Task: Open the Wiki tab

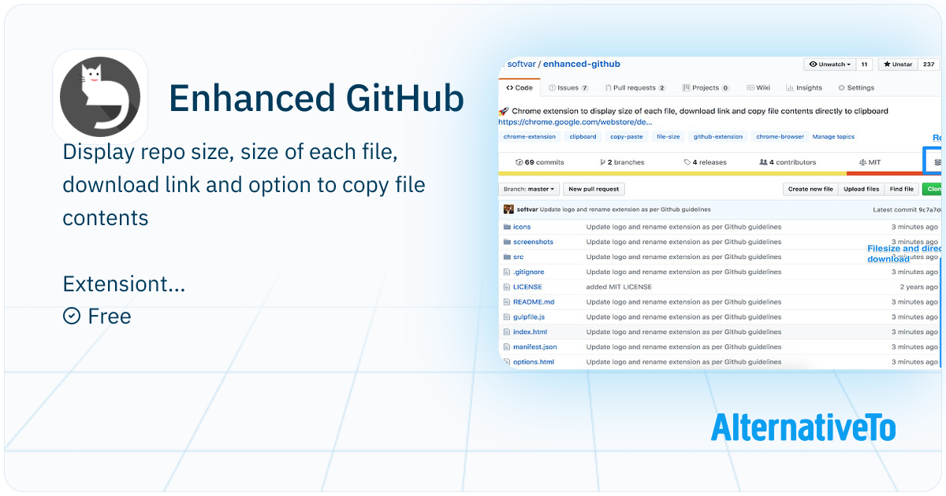Action: click(758, 88)
